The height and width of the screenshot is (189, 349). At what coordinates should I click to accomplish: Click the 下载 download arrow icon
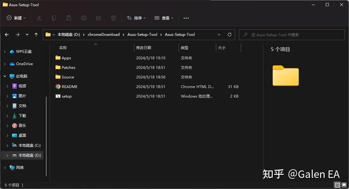[x=15, y=116]
